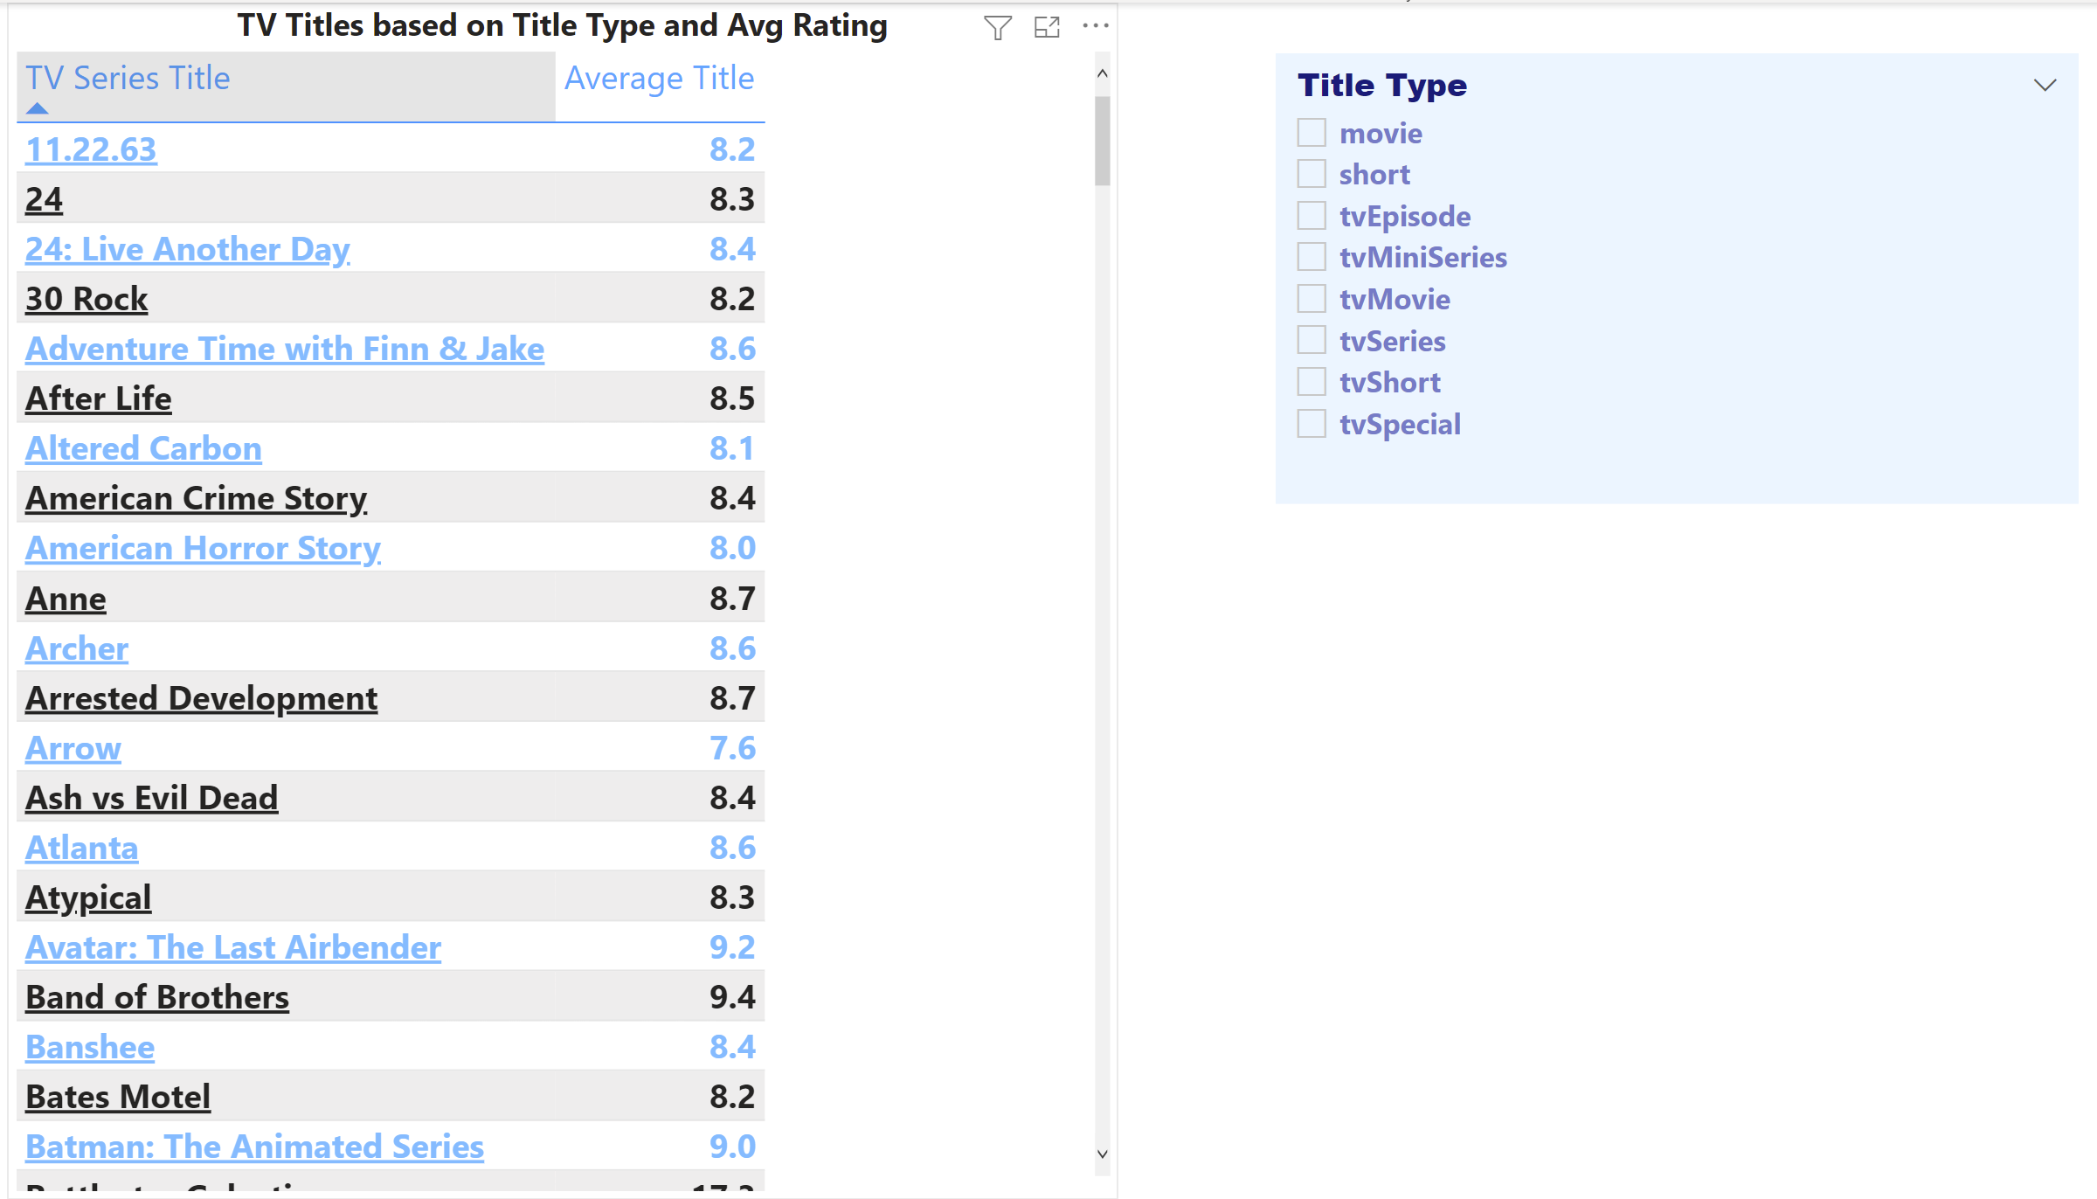Viewport: 2097px width, 1199px height.
Task: Tick the tvMiniSeries checkbox
Action: tap(1311, 257)
